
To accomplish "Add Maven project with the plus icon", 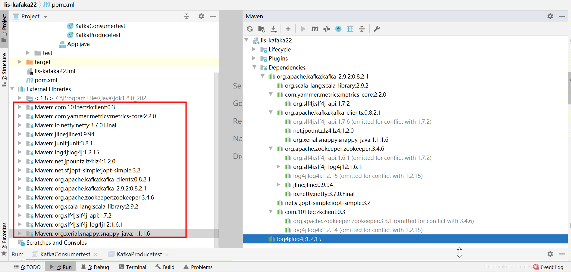I will (x=288, y=29).
